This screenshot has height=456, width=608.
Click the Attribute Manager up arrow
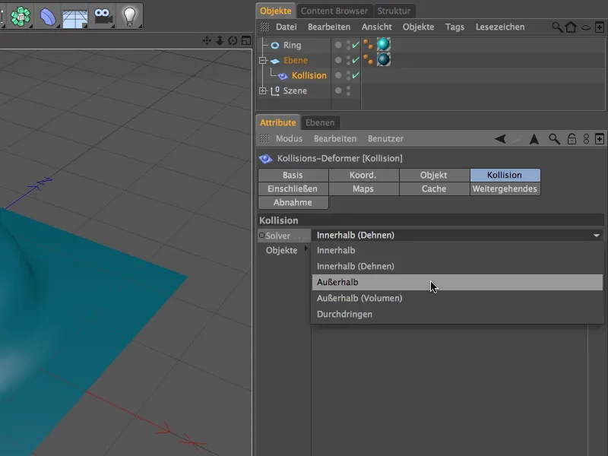534,139
